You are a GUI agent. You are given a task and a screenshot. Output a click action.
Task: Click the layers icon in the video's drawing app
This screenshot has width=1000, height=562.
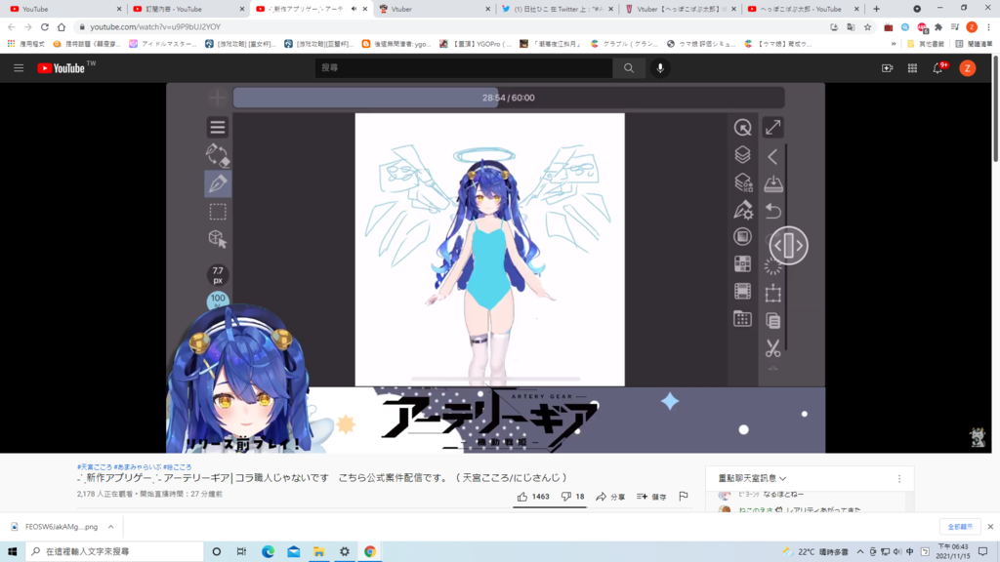click(x=742, y=155)
